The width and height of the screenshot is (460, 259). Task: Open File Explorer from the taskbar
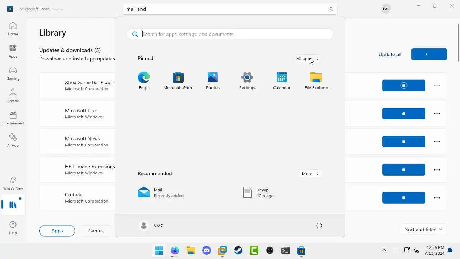point(190,250)
